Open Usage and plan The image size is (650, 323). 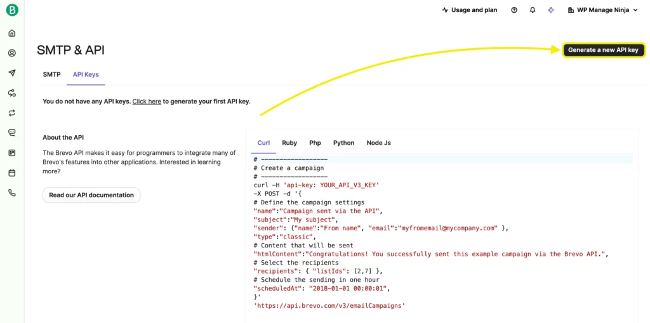point(470,10)
